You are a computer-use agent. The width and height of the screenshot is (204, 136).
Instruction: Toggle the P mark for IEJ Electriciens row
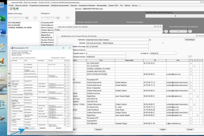tap(191, 107)
